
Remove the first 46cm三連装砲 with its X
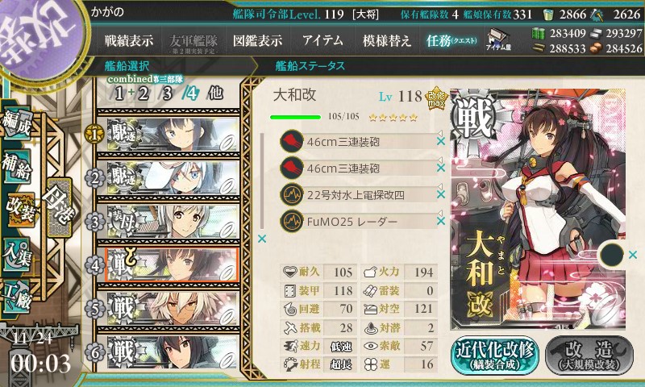click(x=441, y=141)
